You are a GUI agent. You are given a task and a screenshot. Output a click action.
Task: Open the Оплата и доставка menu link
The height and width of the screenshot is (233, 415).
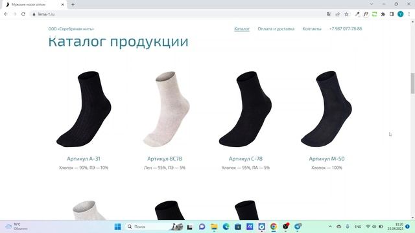point(276,28)
